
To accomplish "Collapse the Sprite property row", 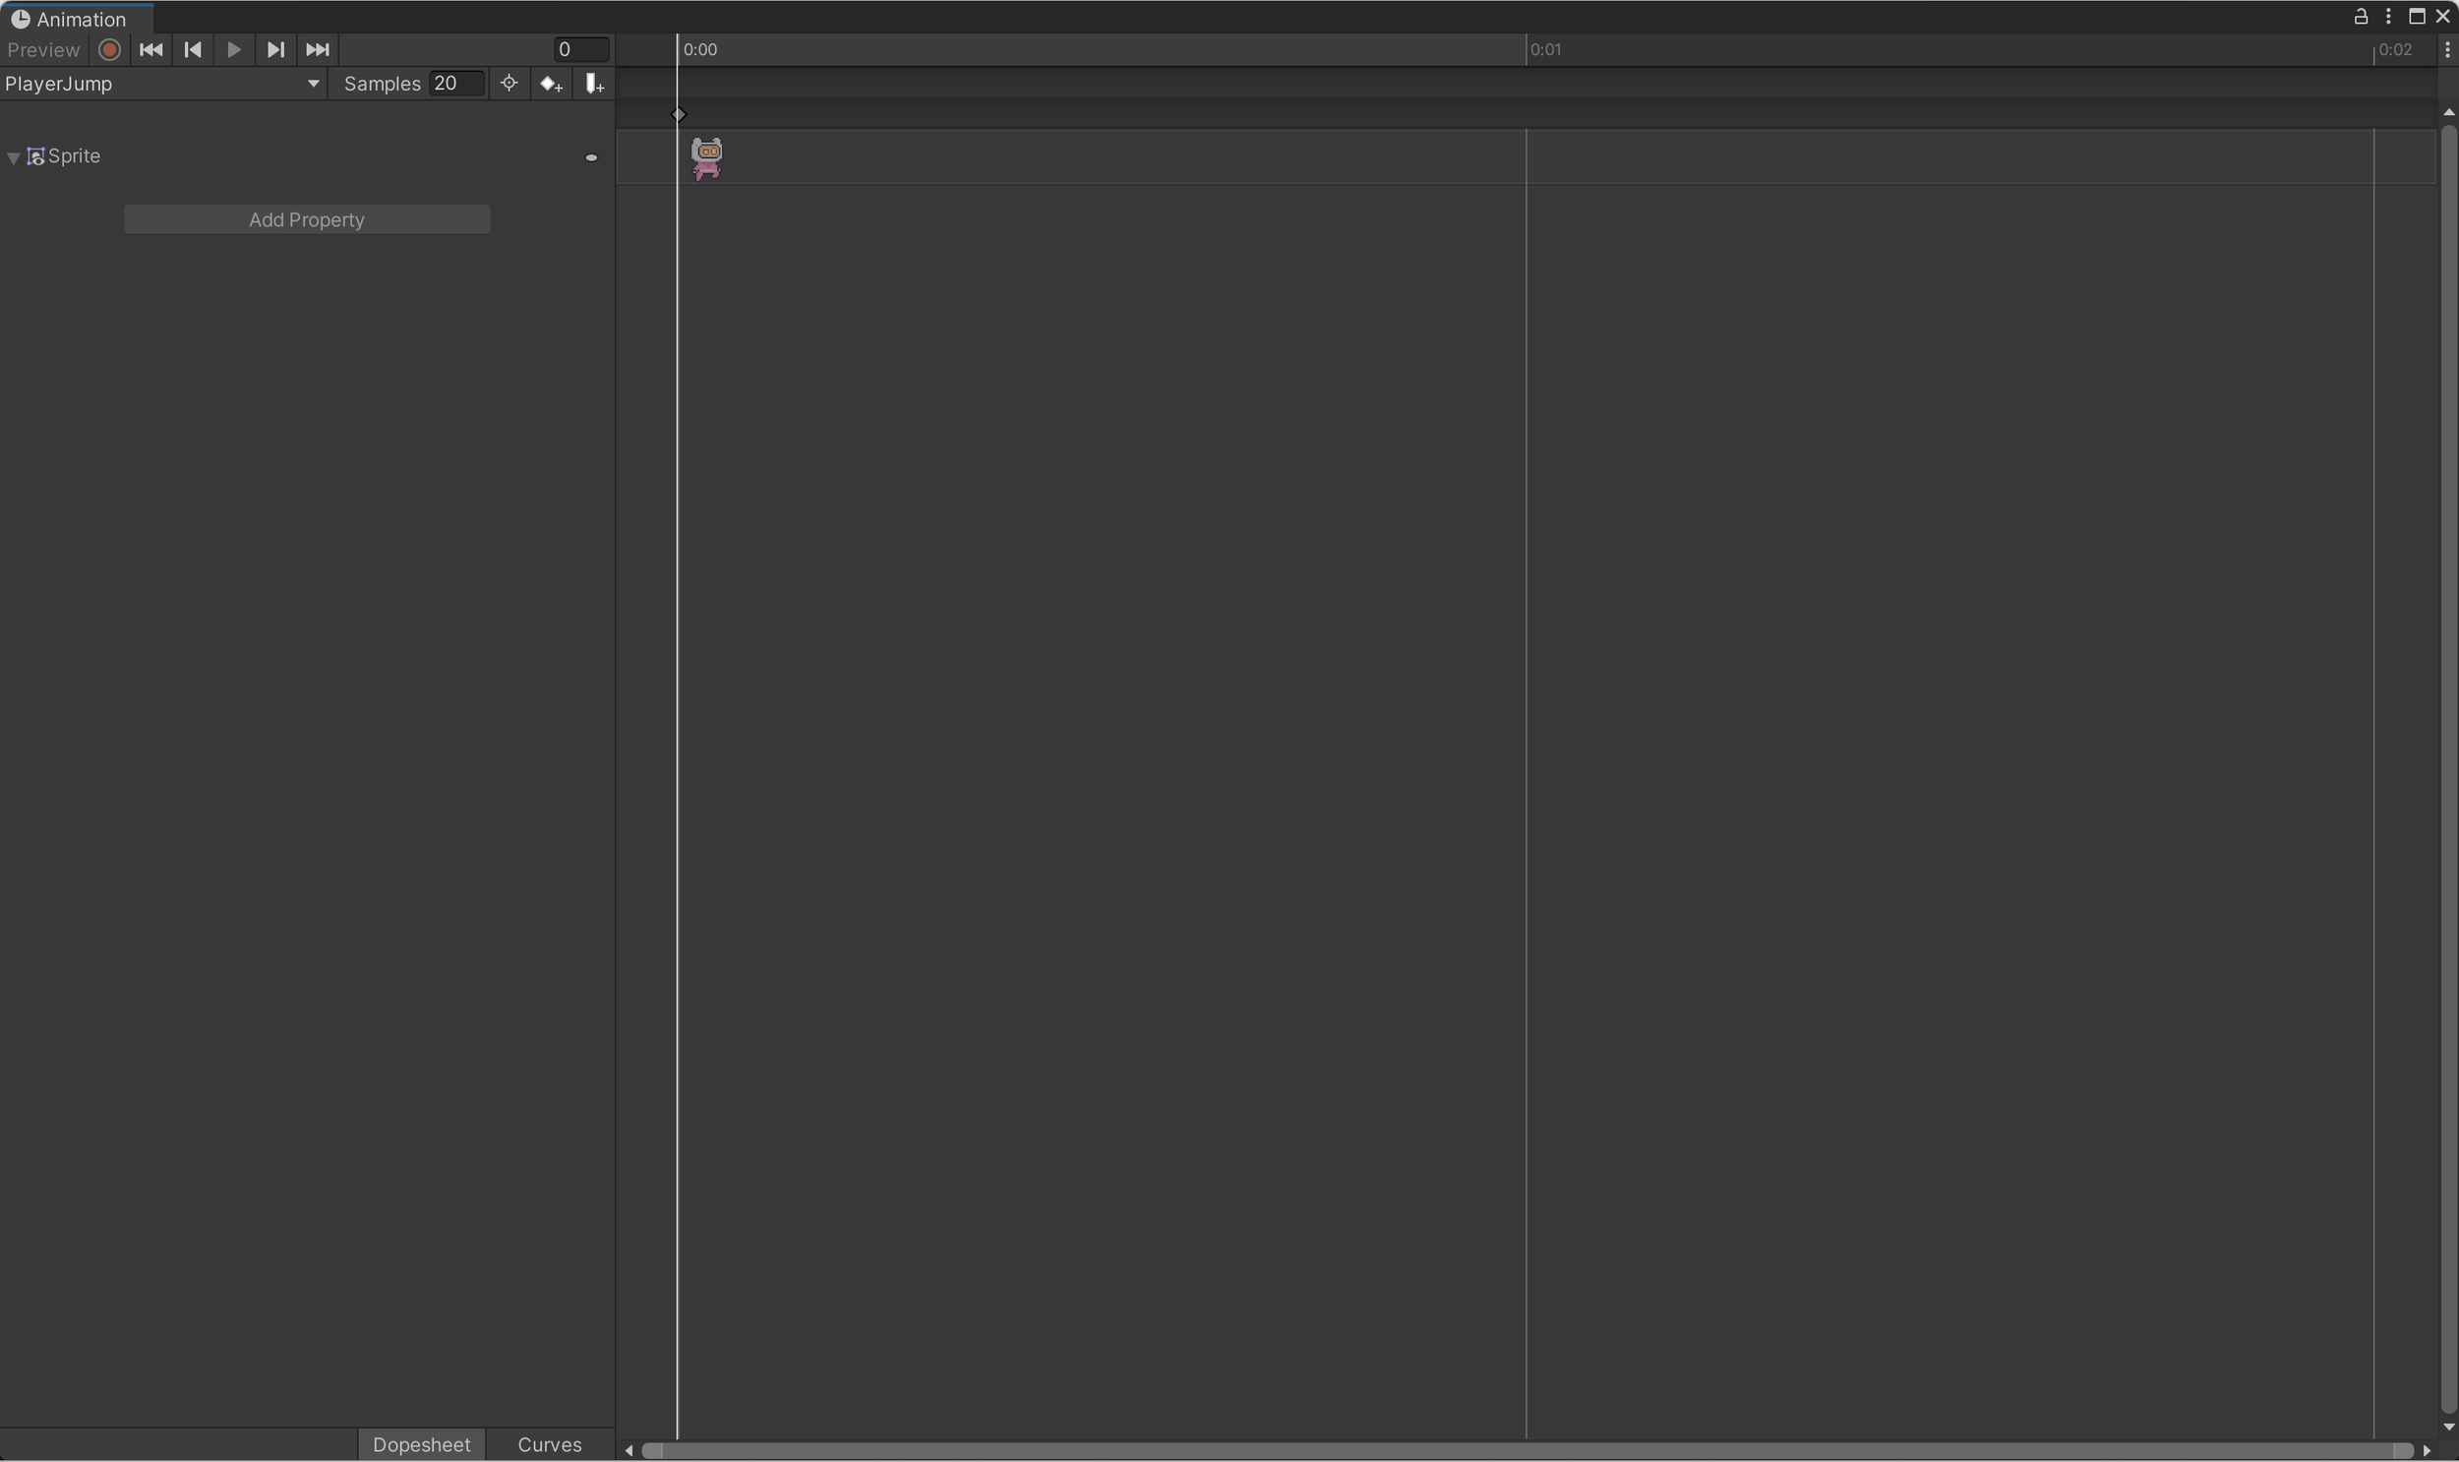I will [14, 157].
